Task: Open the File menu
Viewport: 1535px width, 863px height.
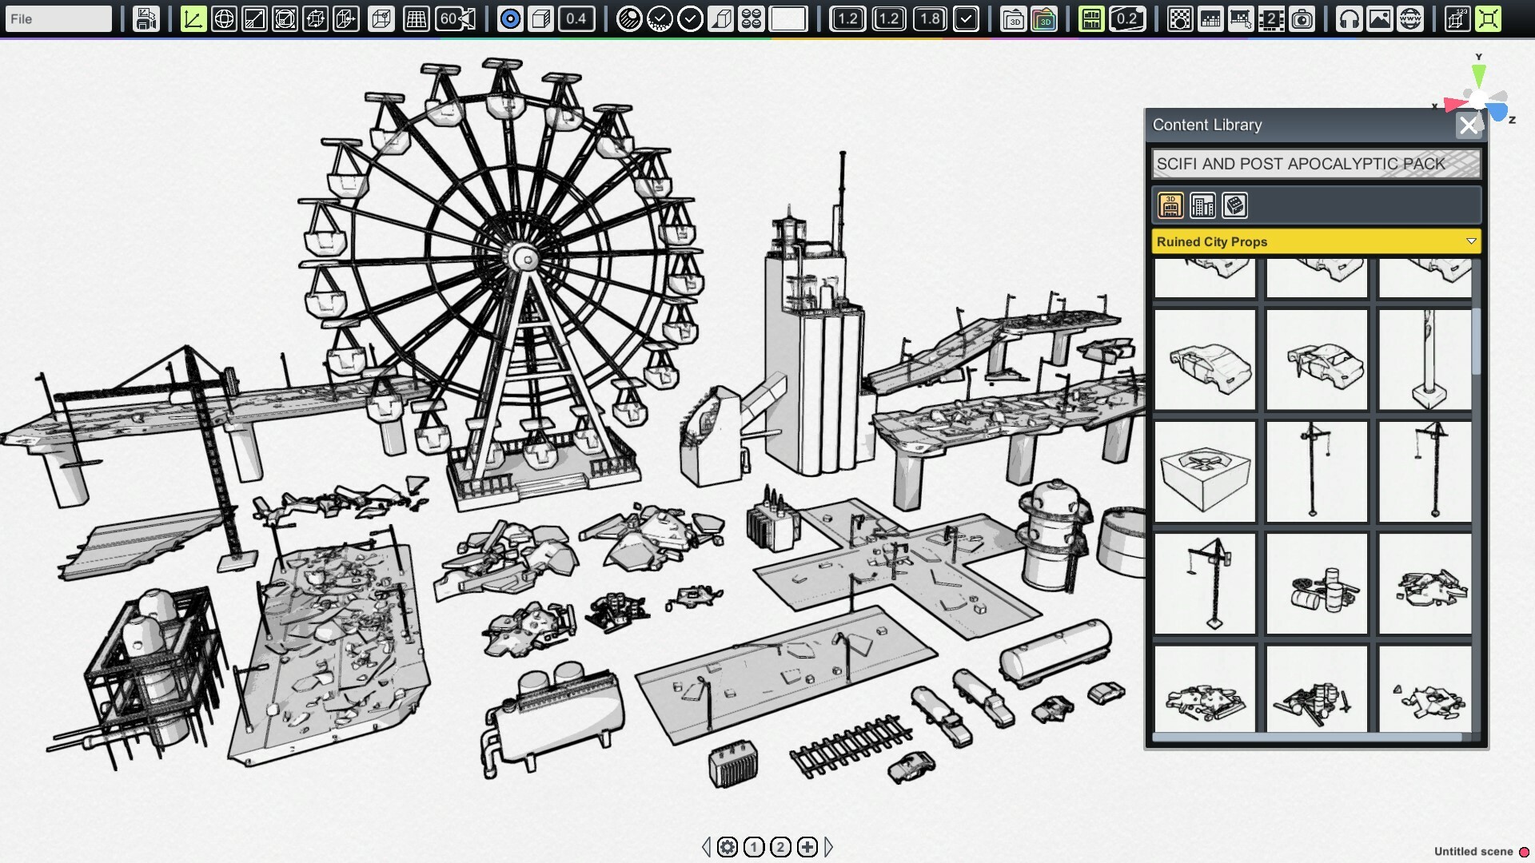Action: [58, 18]
